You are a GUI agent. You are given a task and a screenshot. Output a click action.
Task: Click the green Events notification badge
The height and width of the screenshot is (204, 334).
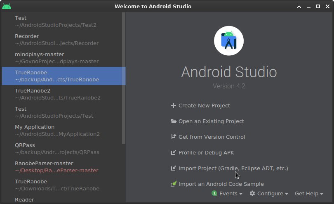(214, 193)
